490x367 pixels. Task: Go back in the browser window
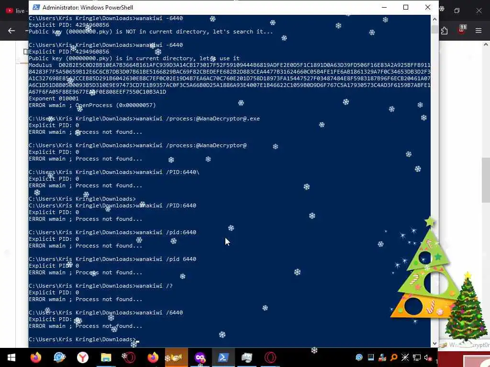(11, 31)
